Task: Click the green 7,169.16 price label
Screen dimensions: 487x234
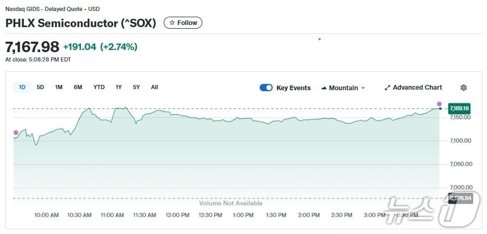Action: pyautogui.click(x=459, y=108)
